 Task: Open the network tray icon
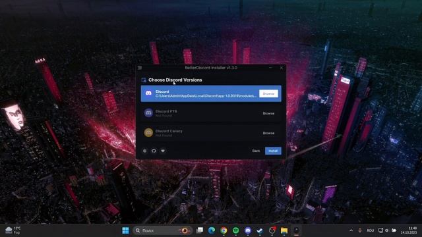click(x=380, y=230)
